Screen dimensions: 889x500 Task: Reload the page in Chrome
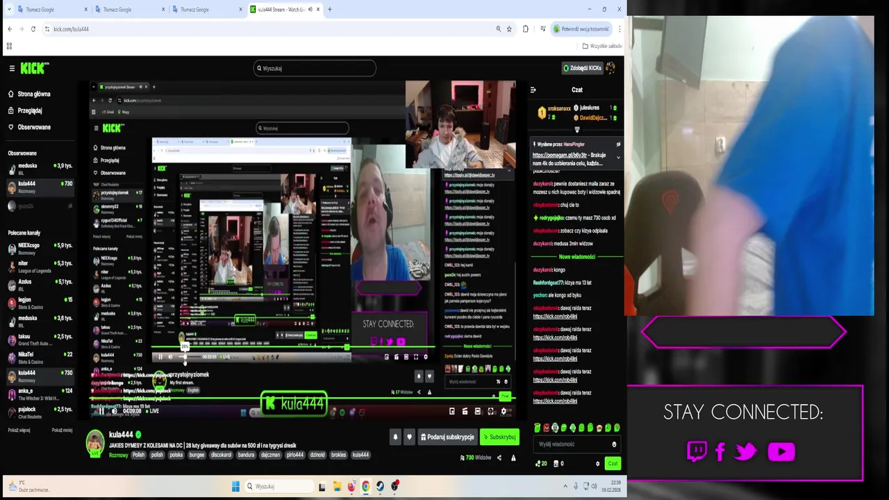33,29
